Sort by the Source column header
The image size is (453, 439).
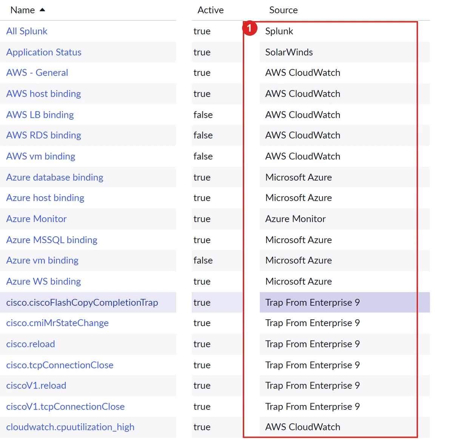tap(284, 10)
